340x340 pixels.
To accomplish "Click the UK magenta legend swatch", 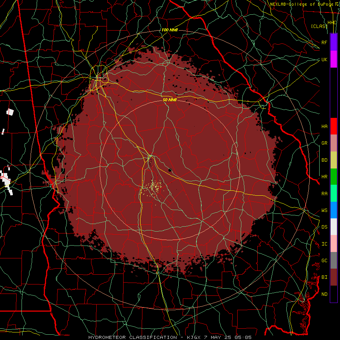I will point(334,59).
